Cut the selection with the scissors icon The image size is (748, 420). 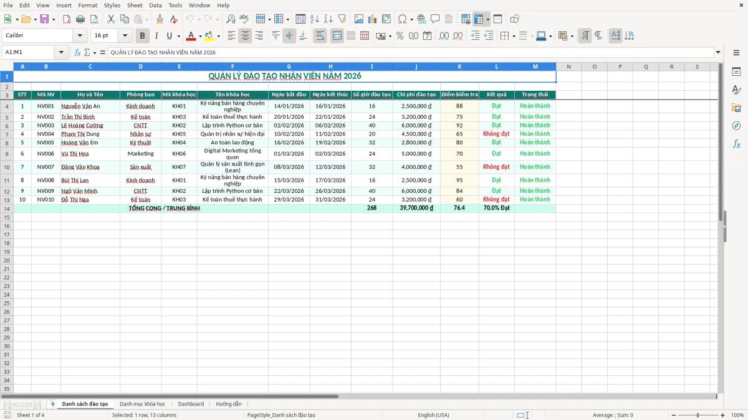pyautogui.click(x=111, y=19)
